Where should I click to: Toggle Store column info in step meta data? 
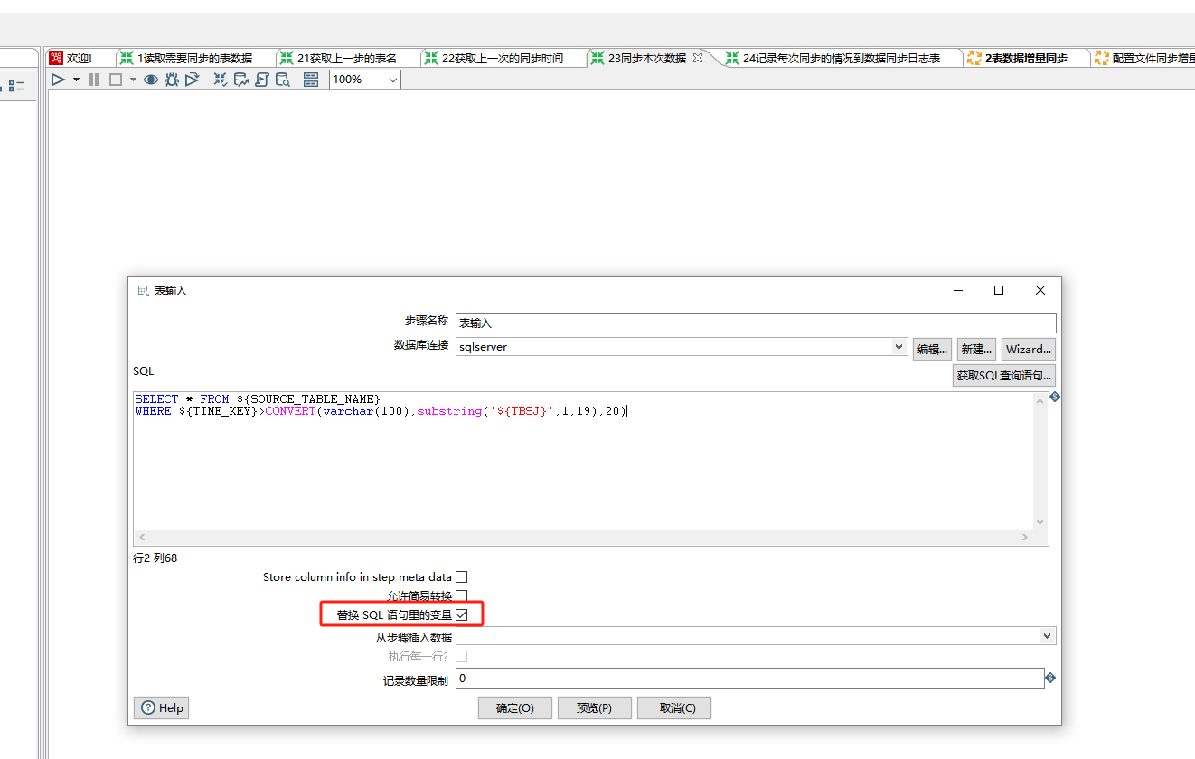(x=462, y=577)
